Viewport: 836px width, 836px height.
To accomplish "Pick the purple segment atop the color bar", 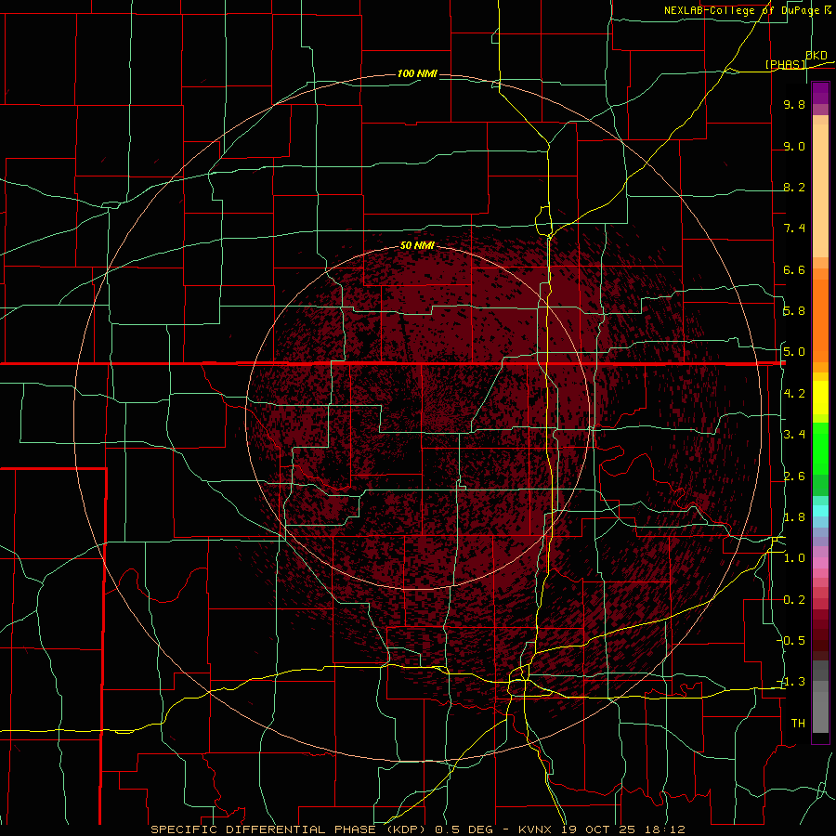I will [x=820, y=93].
